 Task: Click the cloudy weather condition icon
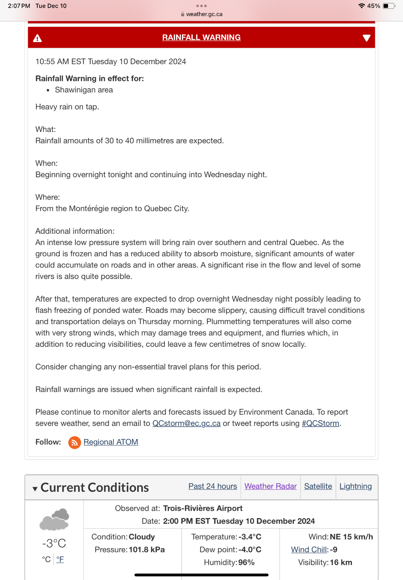[x=54, y=519]
